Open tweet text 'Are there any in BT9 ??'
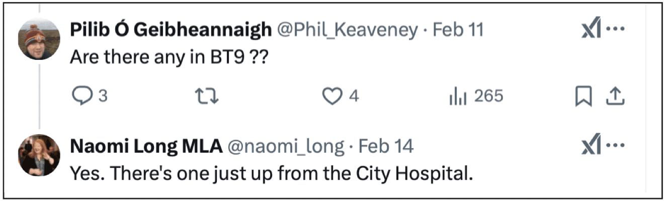Viewport: 665px width, 201px height. [168, 57]
